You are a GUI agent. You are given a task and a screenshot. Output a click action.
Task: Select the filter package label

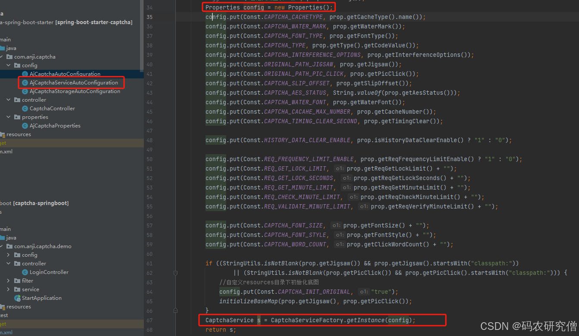(x=28, y=281)
